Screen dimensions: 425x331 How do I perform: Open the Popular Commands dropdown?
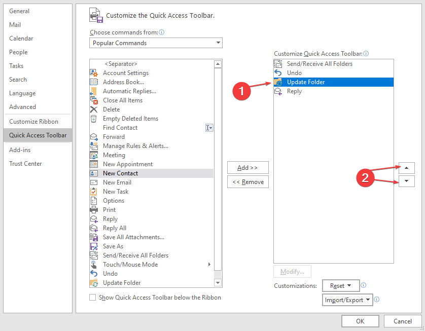pos(156,43)
